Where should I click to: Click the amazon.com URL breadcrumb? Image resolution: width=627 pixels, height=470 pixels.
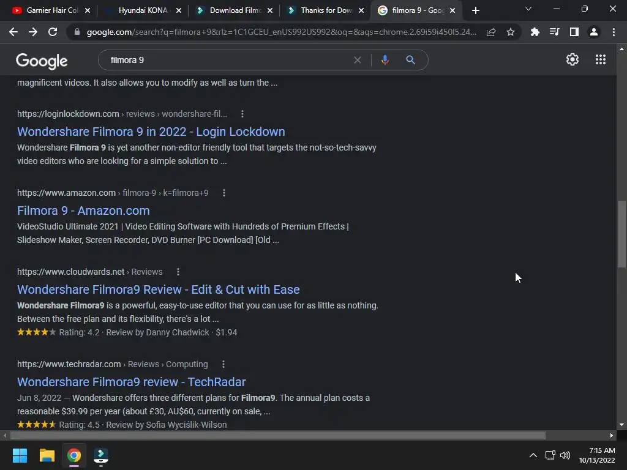pos(113,193)
